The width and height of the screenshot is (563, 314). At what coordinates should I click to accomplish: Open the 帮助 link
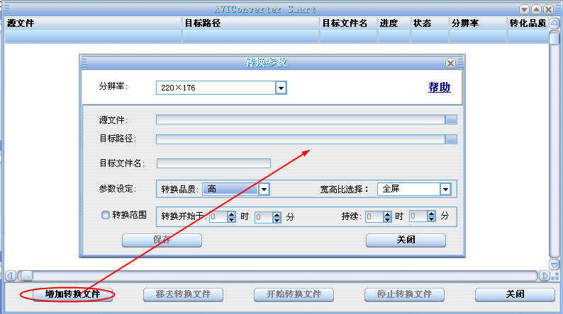click(439, 88)
